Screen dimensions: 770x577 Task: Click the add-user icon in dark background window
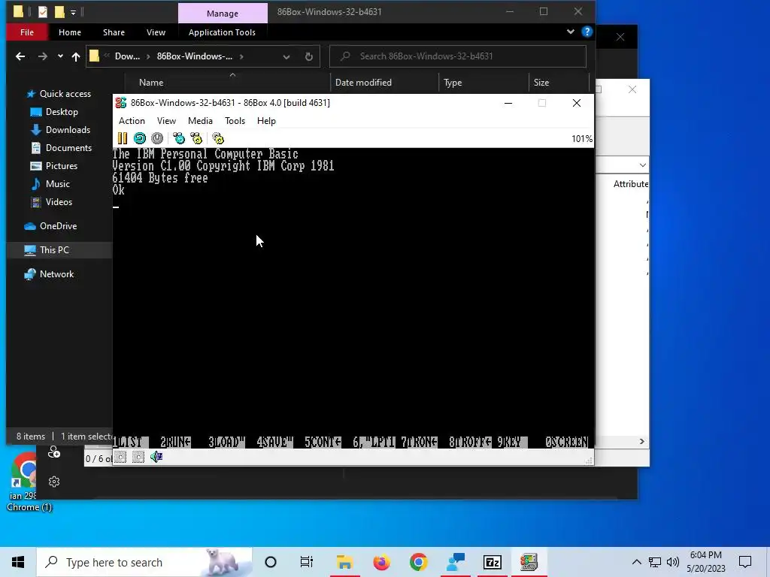(x=54, y=452)
